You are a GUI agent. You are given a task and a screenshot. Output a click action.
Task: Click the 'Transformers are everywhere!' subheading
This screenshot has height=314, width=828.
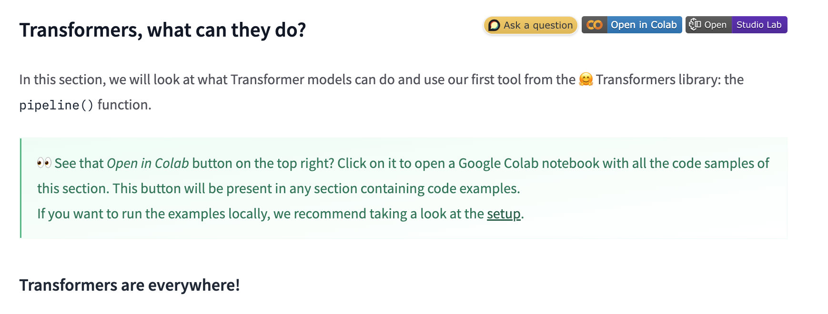[129, 285]
